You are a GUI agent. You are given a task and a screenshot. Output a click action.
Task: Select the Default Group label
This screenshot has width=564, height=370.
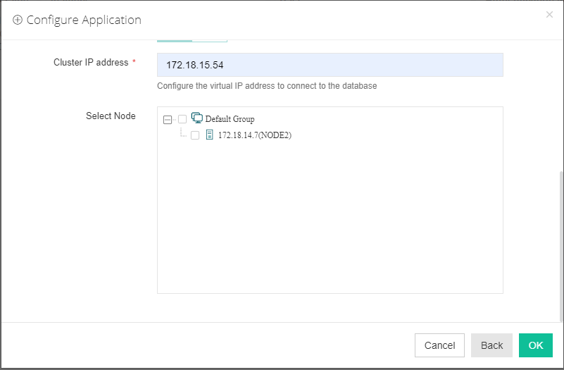coord(230,119)
